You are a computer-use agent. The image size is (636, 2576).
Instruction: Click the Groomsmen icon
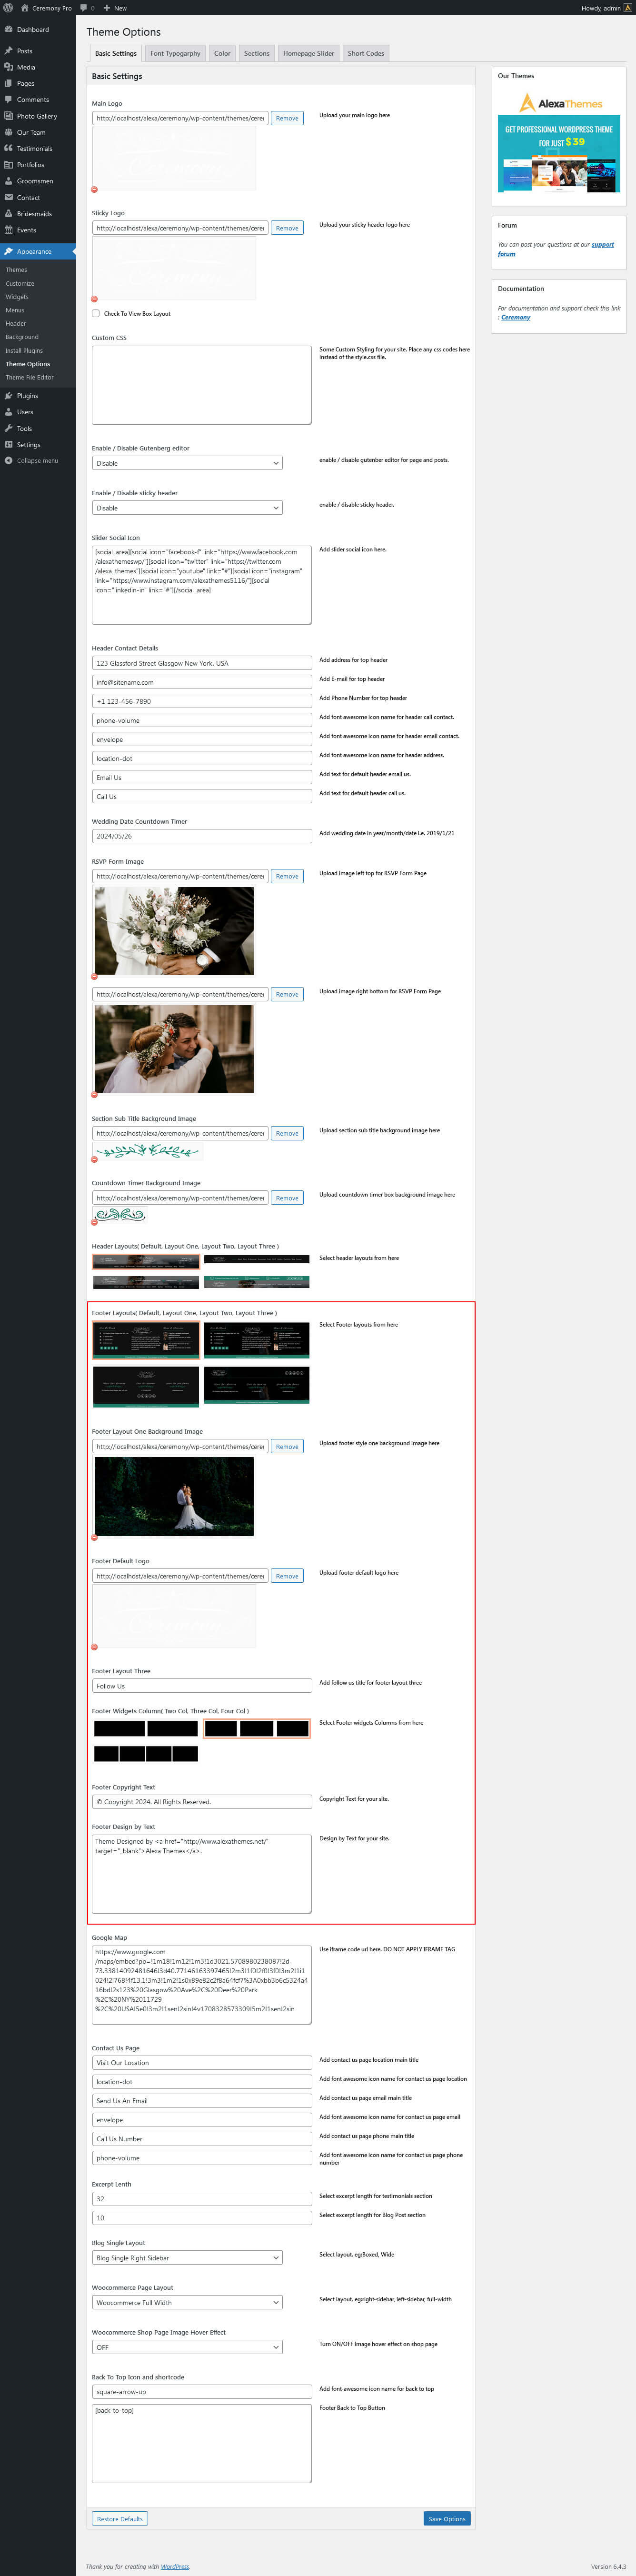(9, 181)
